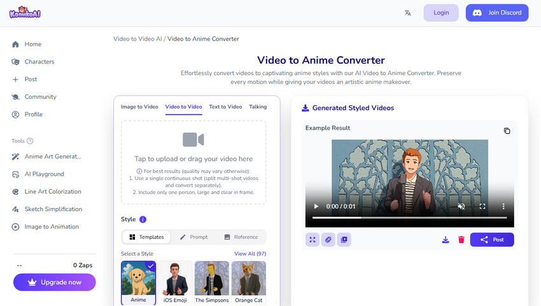
Task: Click the Login button
Action: pos(441,13)
